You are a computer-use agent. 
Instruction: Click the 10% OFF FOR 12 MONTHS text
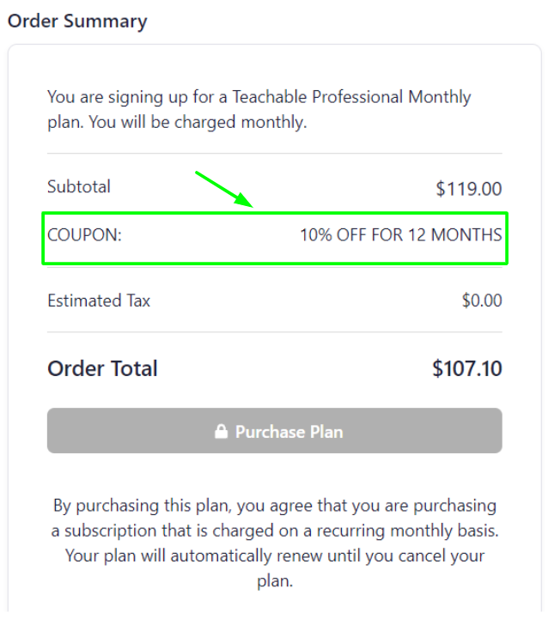[x=401, y=234]
